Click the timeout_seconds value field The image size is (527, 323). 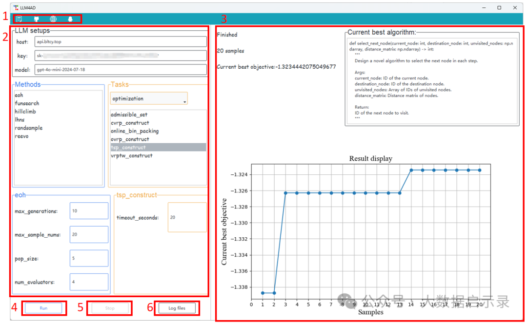pos(187,217)
